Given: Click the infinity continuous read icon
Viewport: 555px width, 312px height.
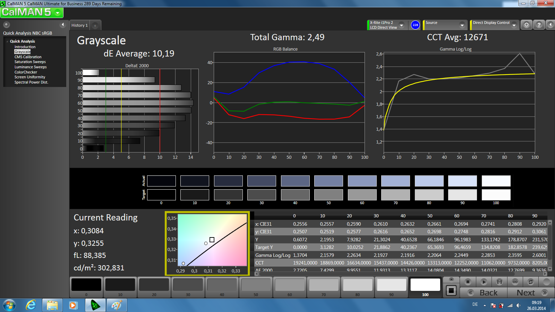Looking at the screenshot, I should click(x=515, y=282).
